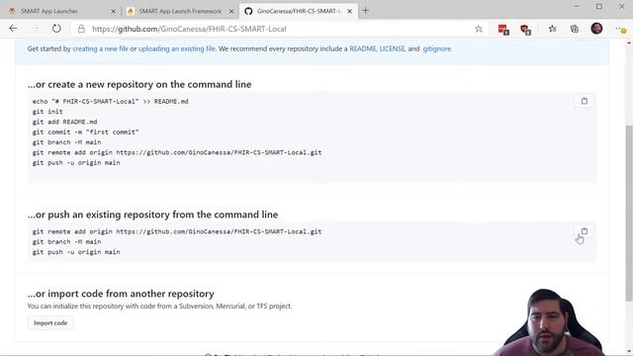Open a new browser tab
633x356 pixels.
pyautogui.click(x=365, y=11)
